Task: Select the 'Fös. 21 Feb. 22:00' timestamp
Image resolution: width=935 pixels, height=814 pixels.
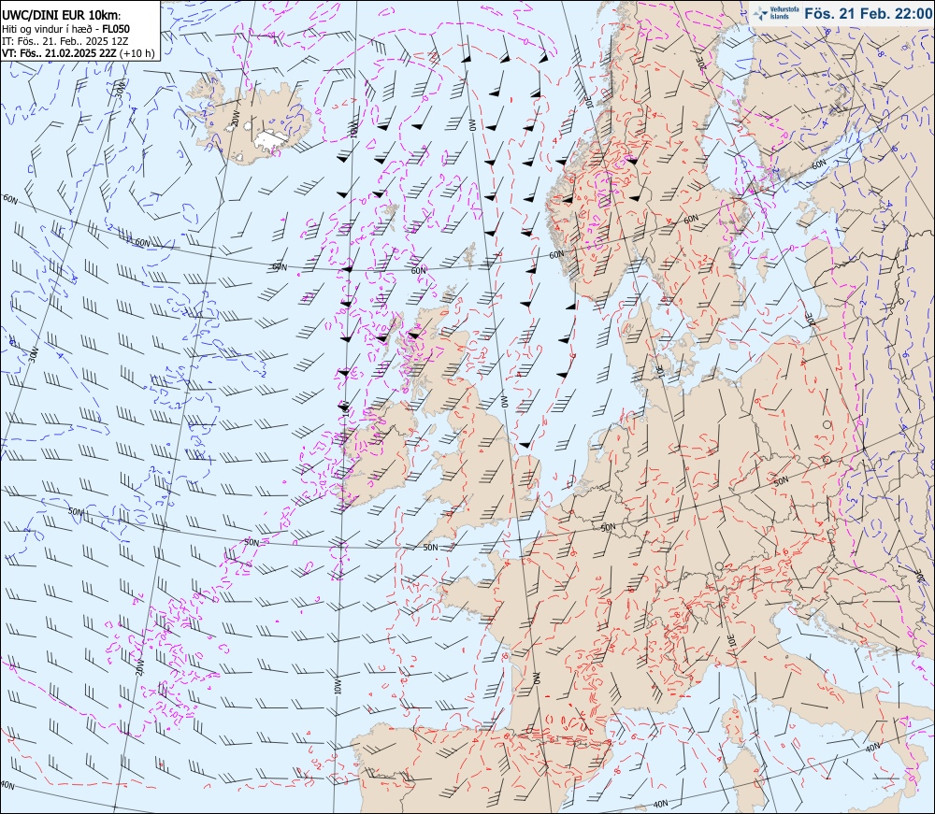Action: click(x=869, y=14)
